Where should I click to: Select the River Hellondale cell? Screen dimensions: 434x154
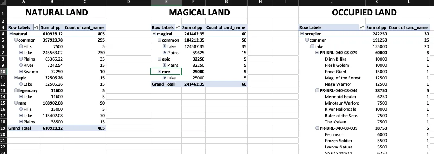pyautogui.click(x=332, y=109)
